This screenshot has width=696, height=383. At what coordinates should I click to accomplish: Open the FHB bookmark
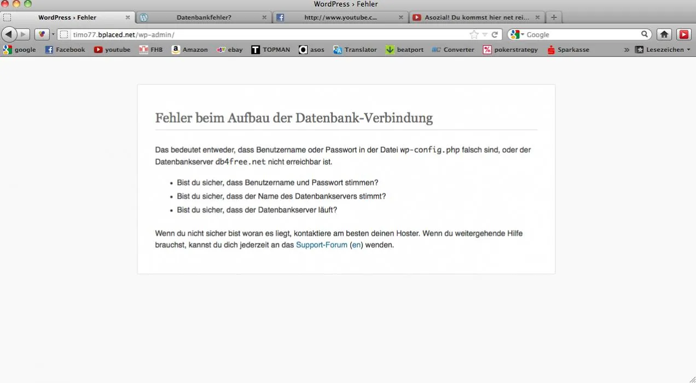[151, 50]
